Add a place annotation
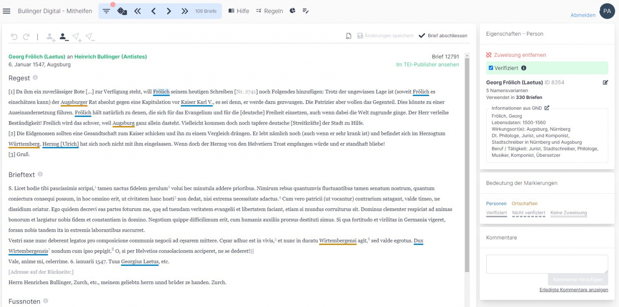Screen dimensions: 619x307 point(77,37)
